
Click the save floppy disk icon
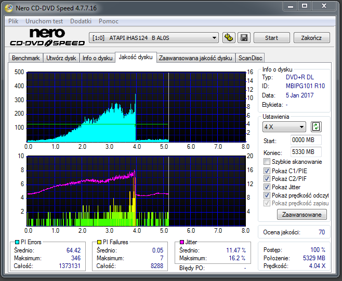[244, 38]
